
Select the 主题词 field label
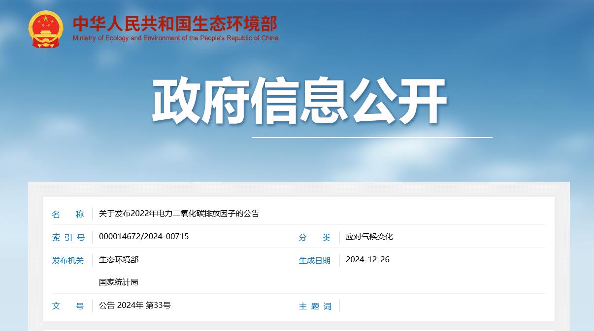[x=315, y=306]
